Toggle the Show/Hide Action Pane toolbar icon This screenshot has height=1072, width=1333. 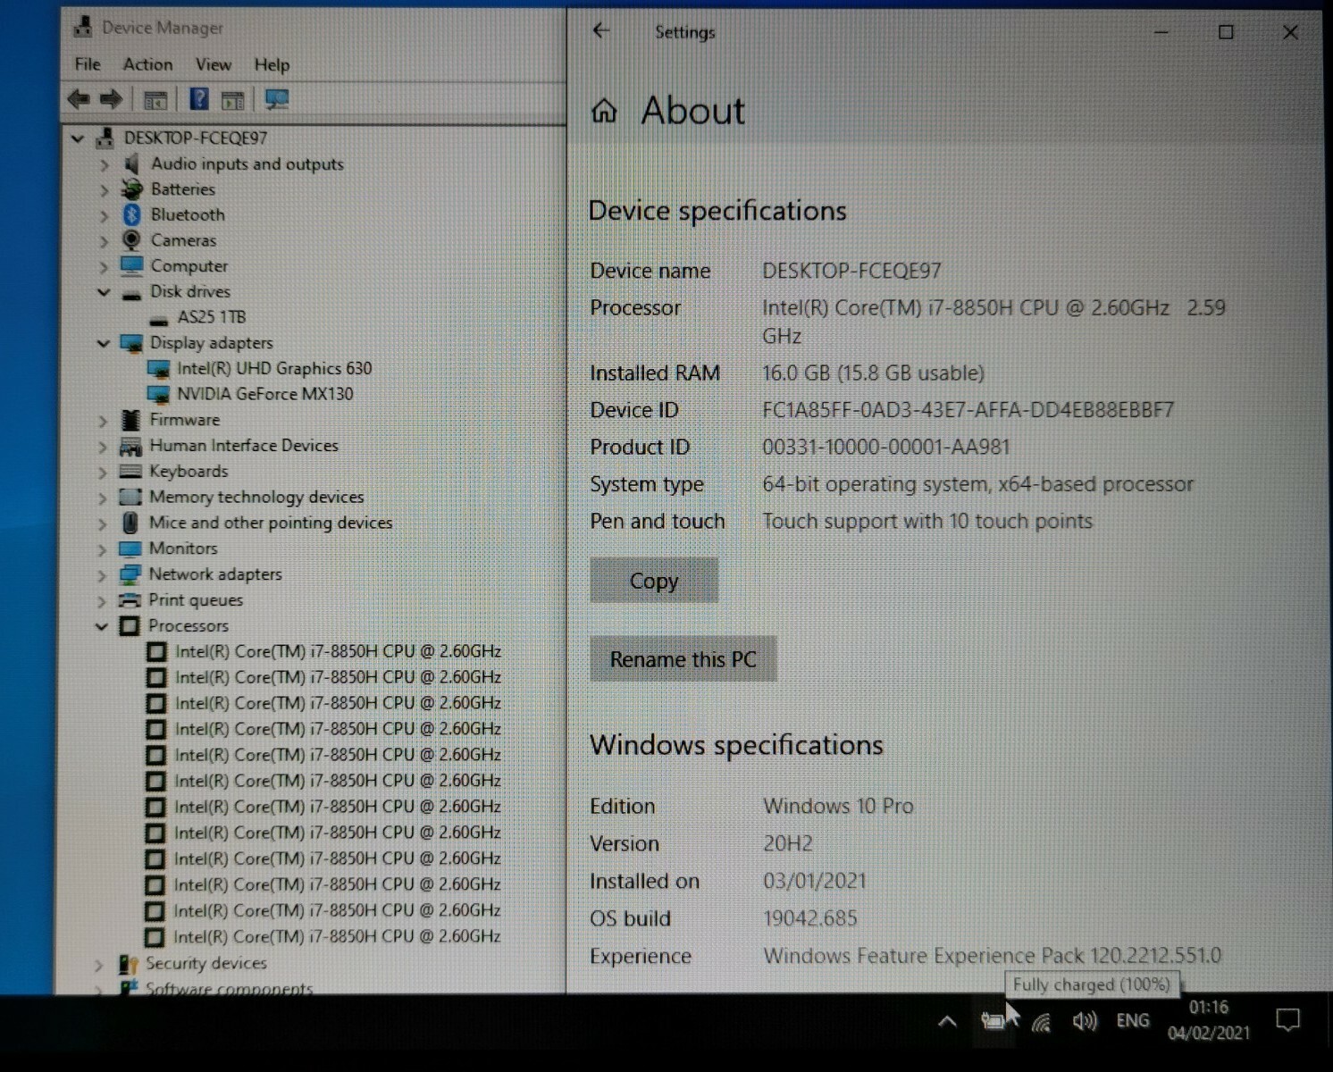click(233, 100)
